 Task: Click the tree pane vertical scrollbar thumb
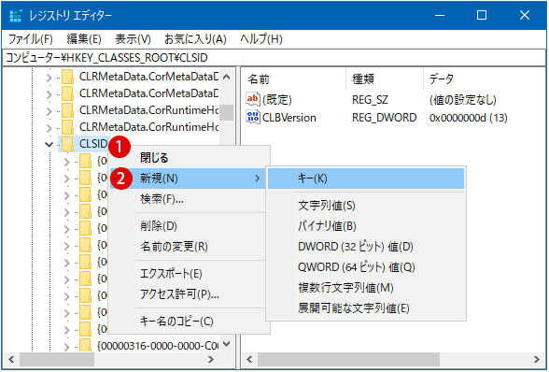click(227, 112)
